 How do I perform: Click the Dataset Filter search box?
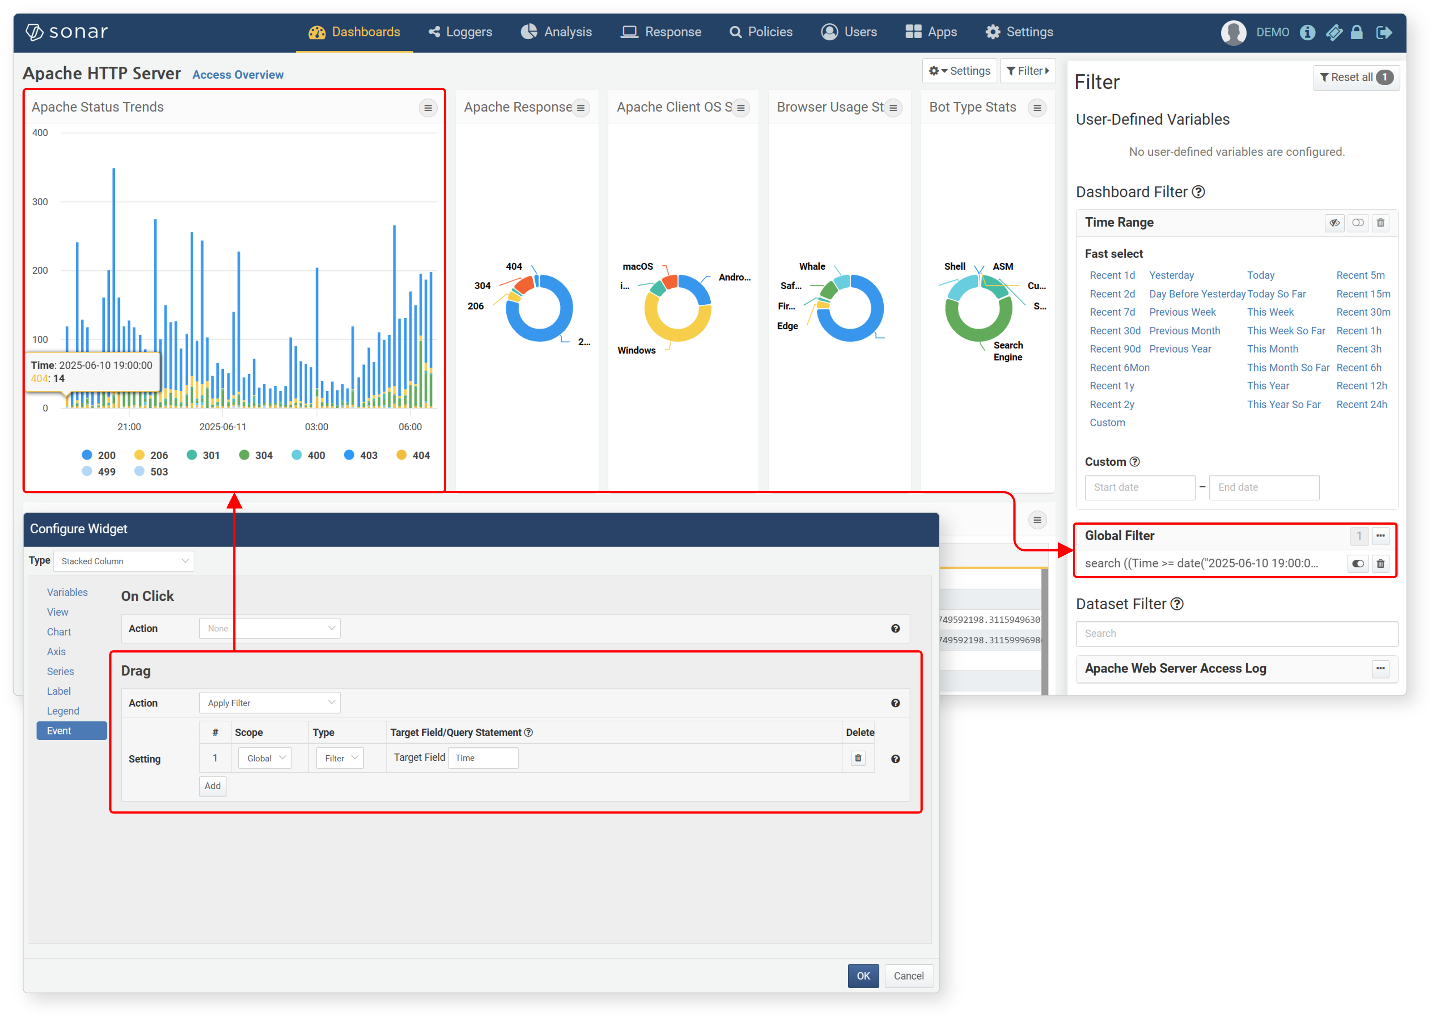pyautogui.click(x=1236, y=634)
